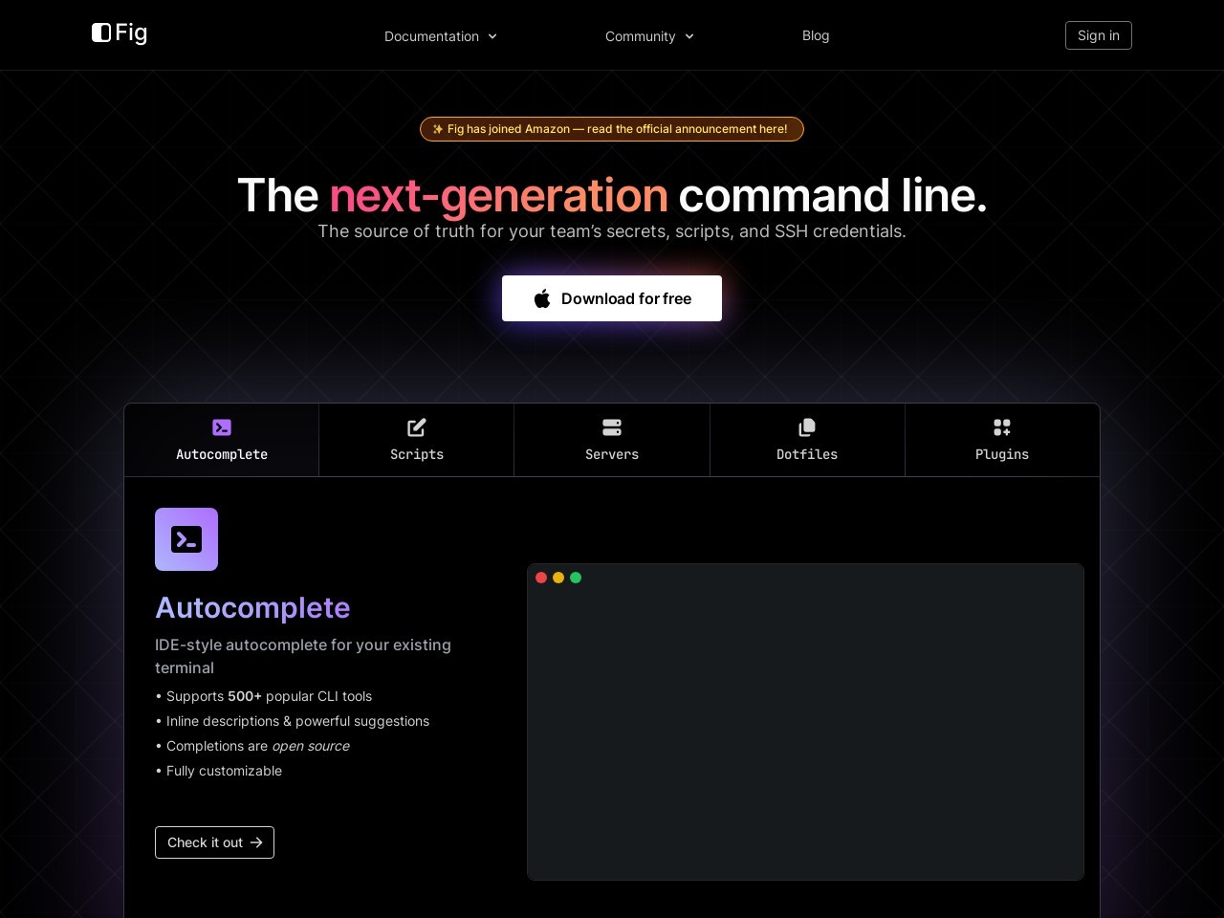Click the subtitle about team's secrets

(612, 231)
